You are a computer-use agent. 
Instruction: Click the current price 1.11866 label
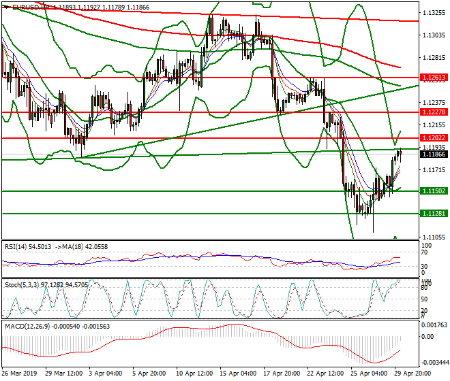tap(434, 154)
